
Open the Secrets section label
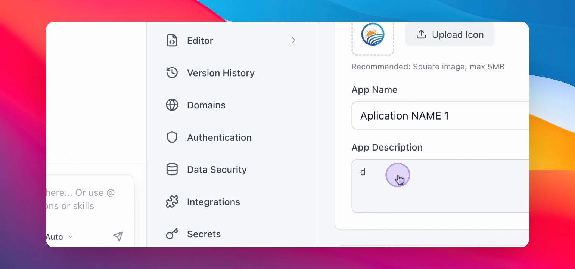(x=204, y=234)
